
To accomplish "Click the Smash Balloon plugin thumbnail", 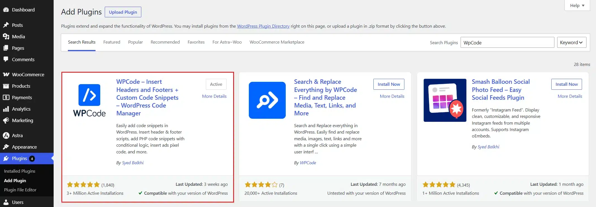I will 445,100.
